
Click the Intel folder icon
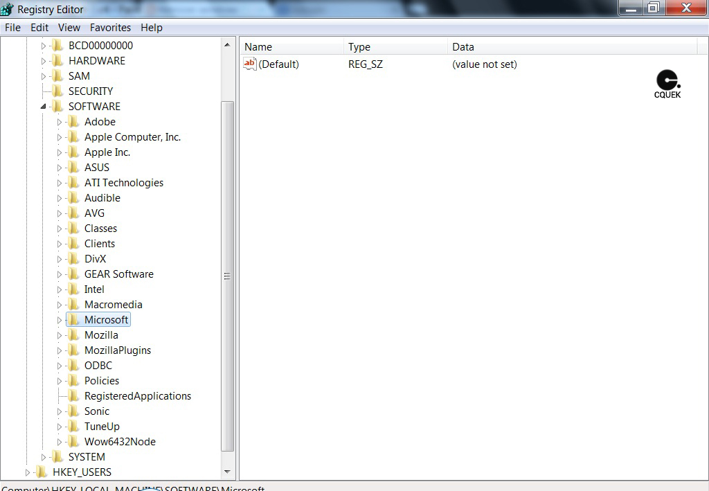(x=73, y=289)
